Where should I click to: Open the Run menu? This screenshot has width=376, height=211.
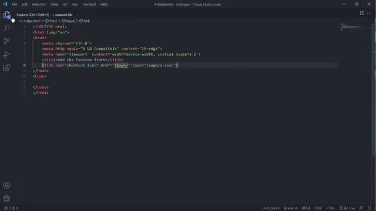point(75,4)
